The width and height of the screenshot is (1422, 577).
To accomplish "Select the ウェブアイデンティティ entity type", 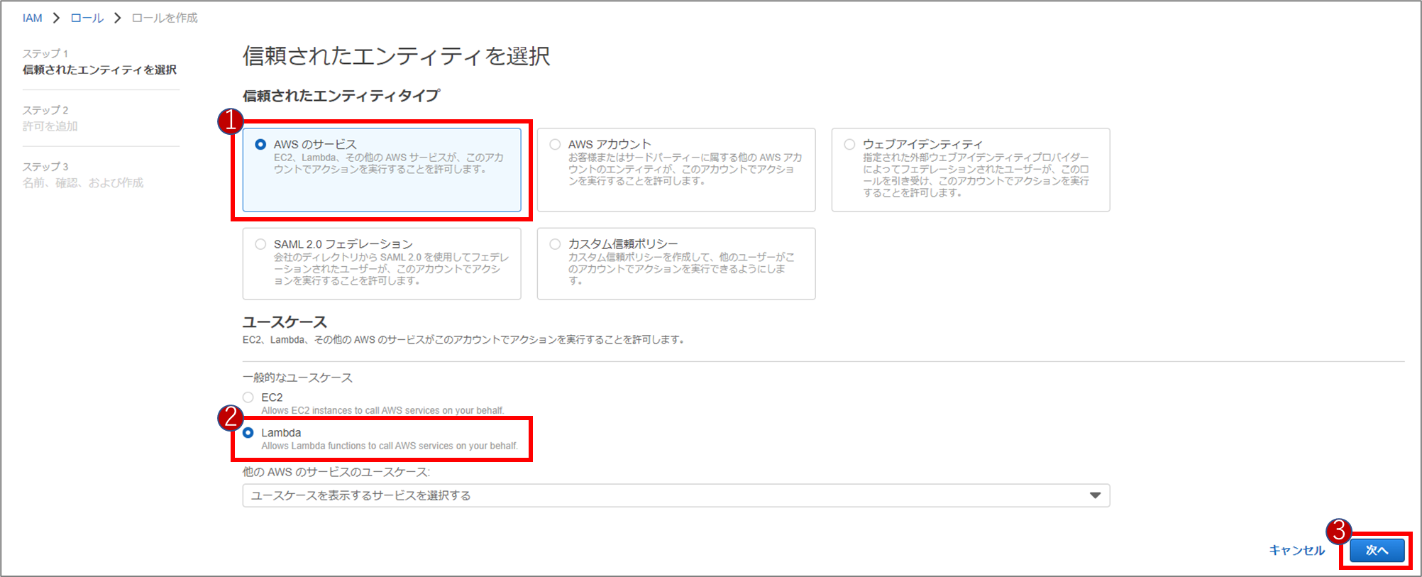I will [971, 170].
